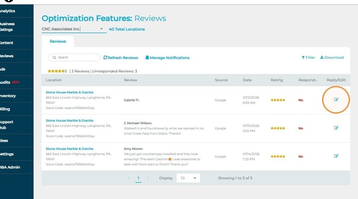Click the Location column header

[53, 80]
